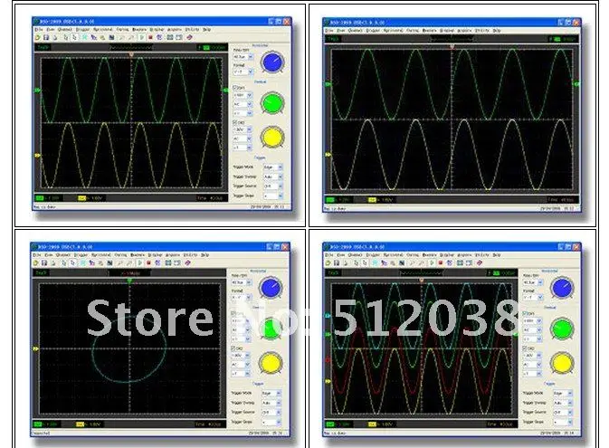Viewport: 609px width, 448px height.
Task: Click CH2 1.00V status readout in top-left window
Action: 90,198
